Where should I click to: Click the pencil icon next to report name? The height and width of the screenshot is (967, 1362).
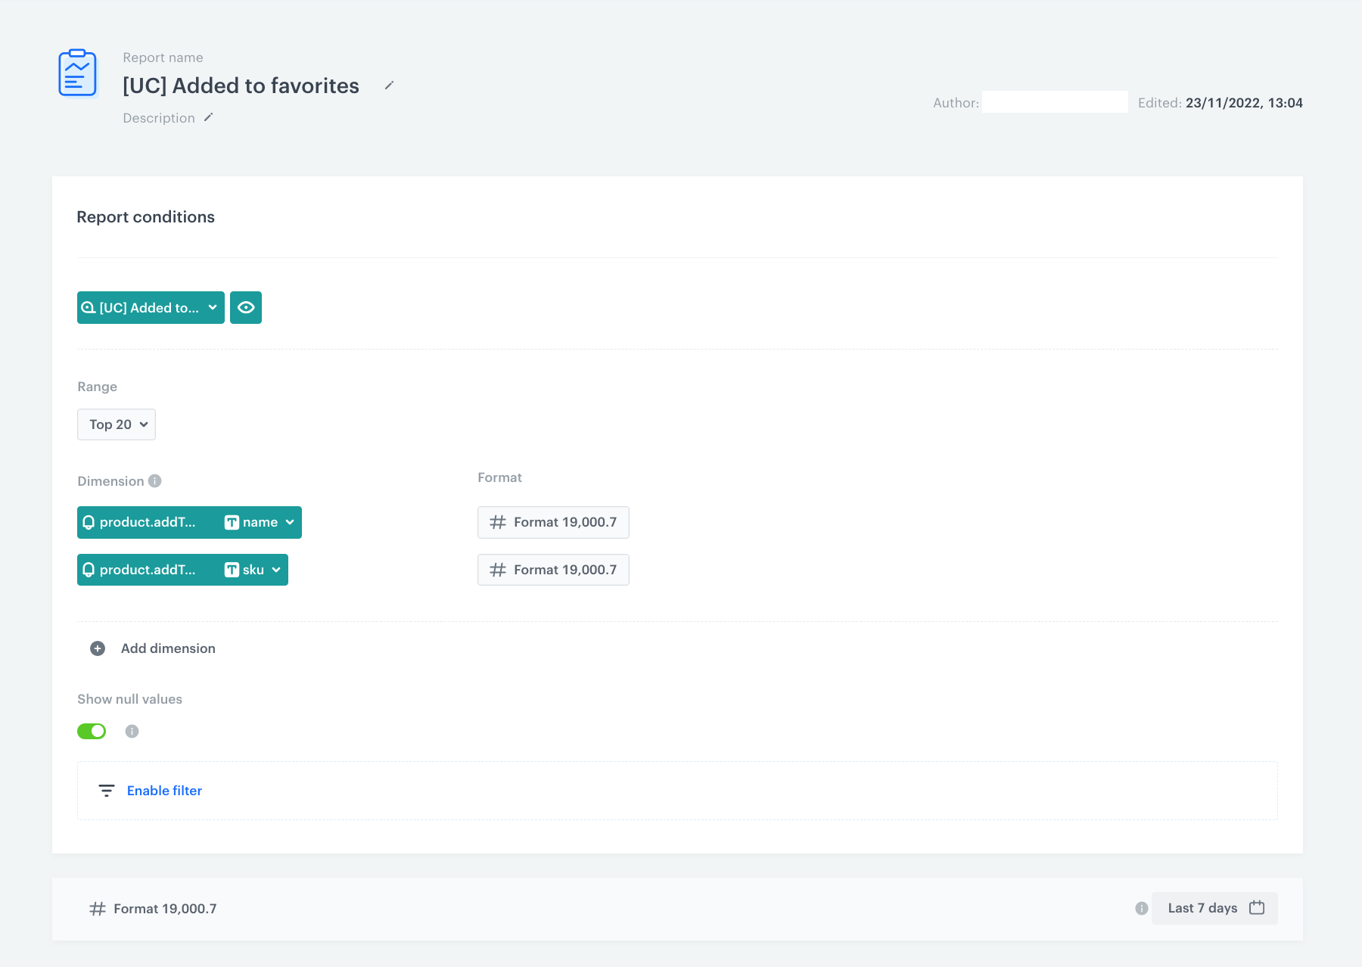click(389, 86)
